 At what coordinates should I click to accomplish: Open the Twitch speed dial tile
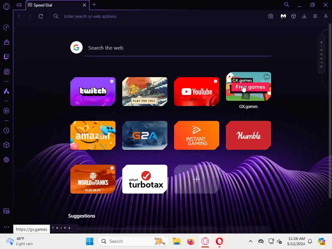93,91
